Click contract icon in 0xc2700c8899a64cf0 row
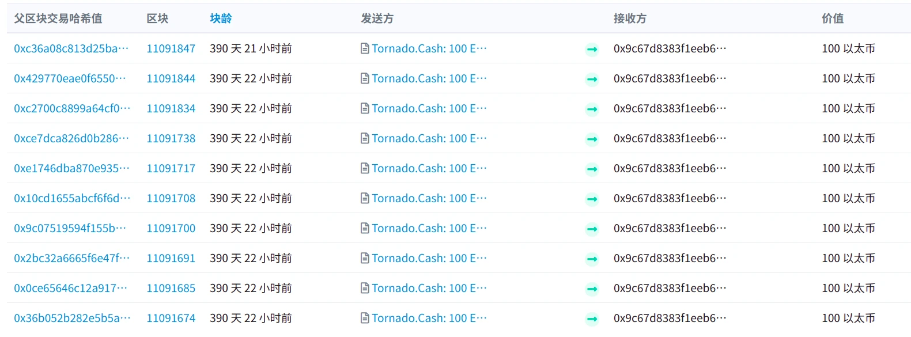911x337 pixels. [365, 108]
